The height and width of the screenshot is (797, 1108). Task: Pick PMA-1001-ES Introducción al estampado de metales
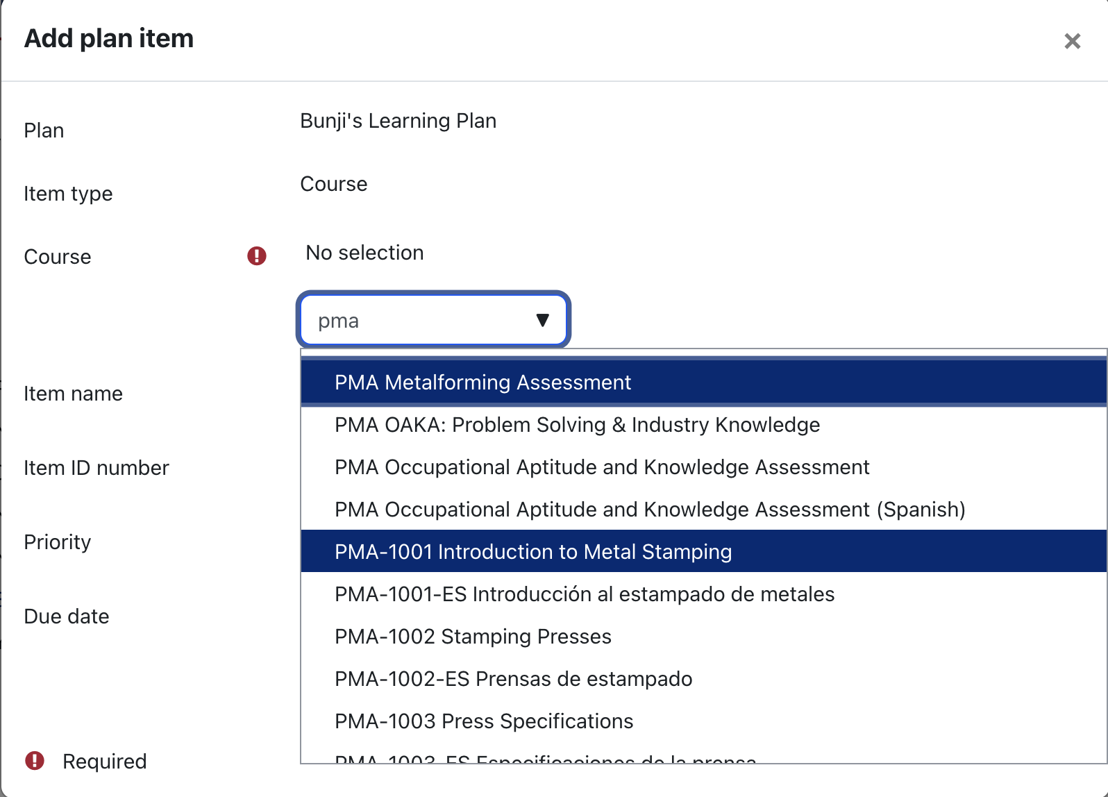(x=585, y=594)
